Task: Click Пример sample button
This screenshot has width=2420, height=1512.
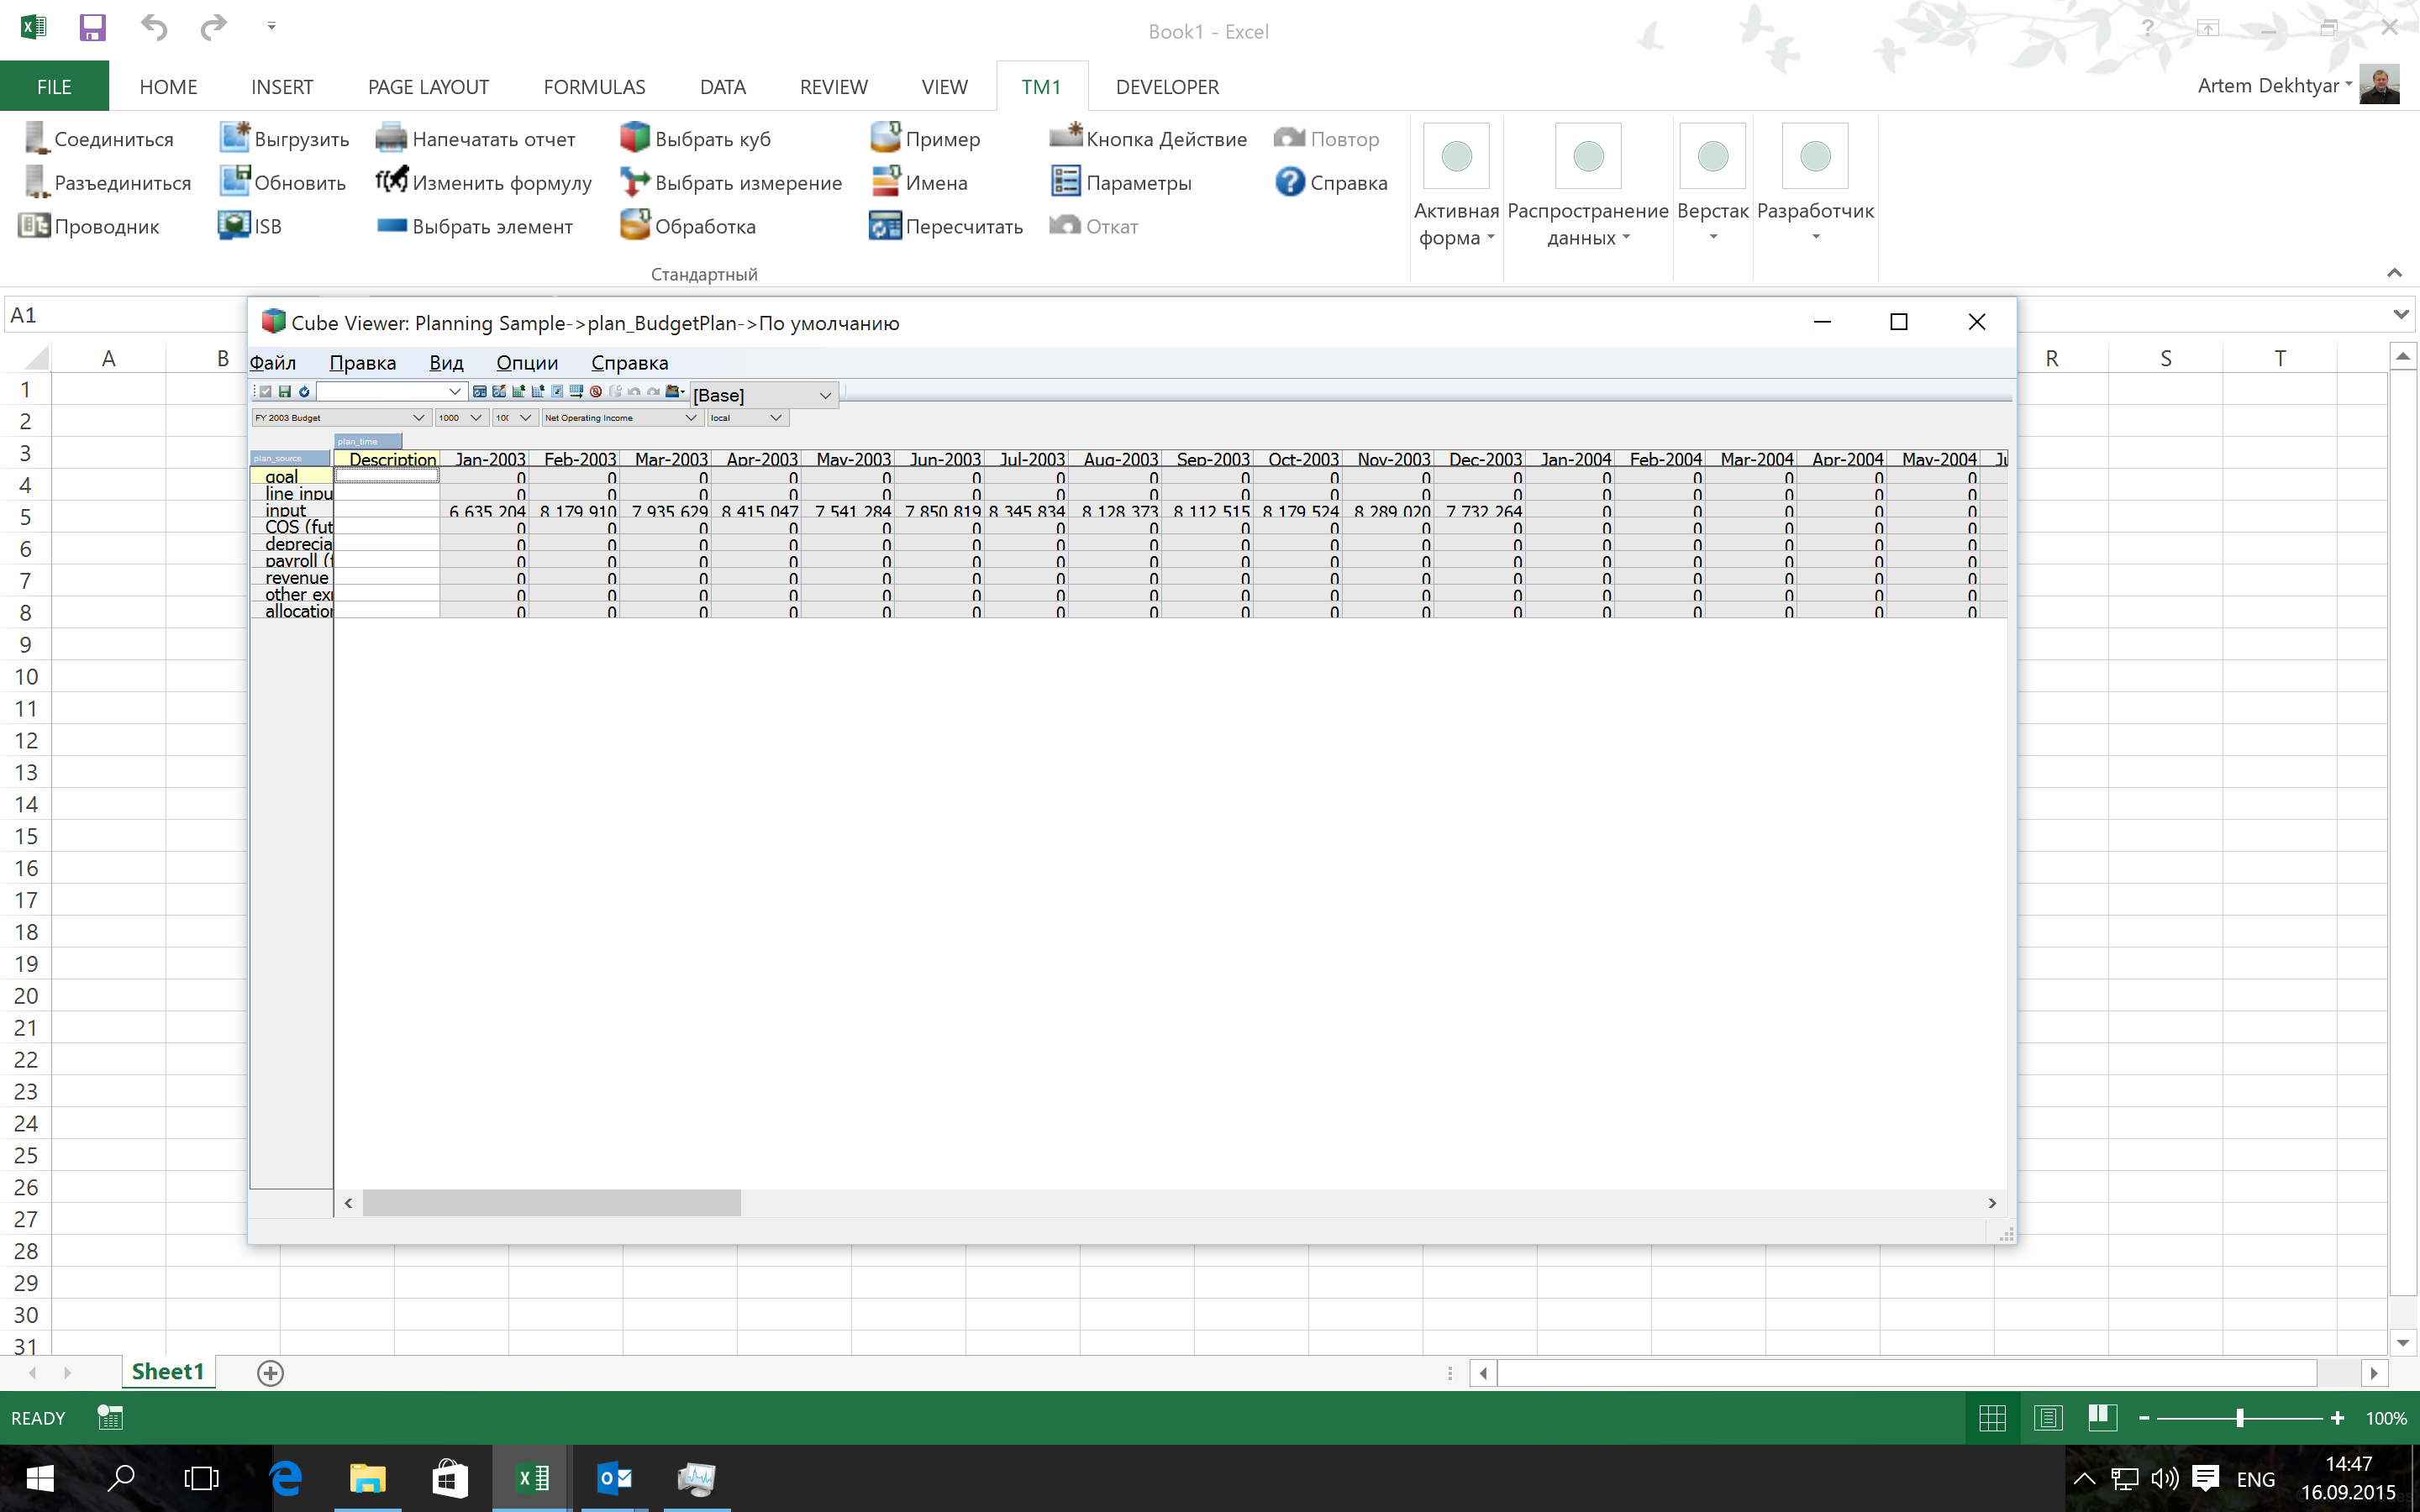Action: (925, 138)
